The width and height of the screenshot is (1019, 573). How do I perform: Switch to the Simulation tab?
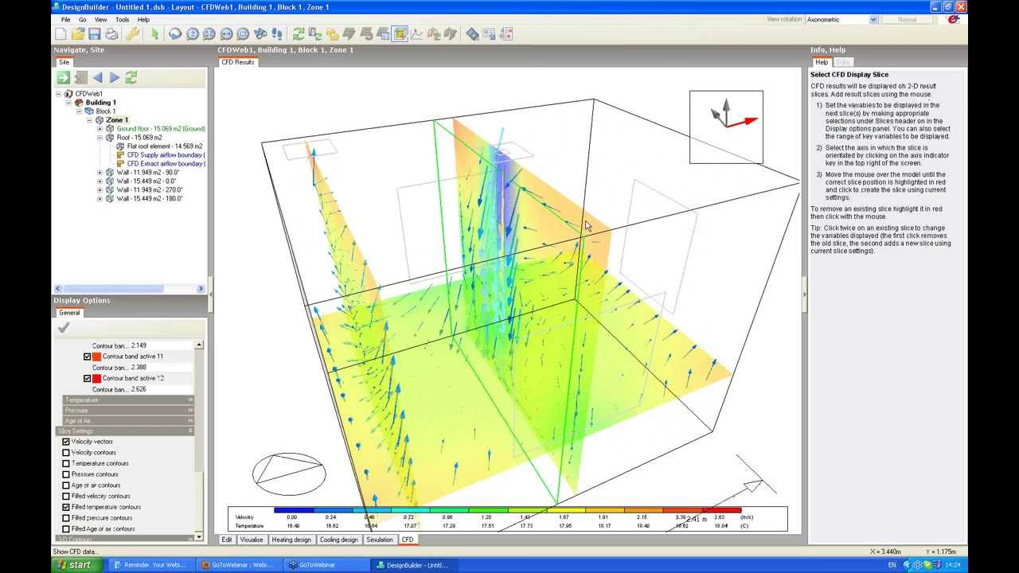pyautogui.click(x=379, y=540)
